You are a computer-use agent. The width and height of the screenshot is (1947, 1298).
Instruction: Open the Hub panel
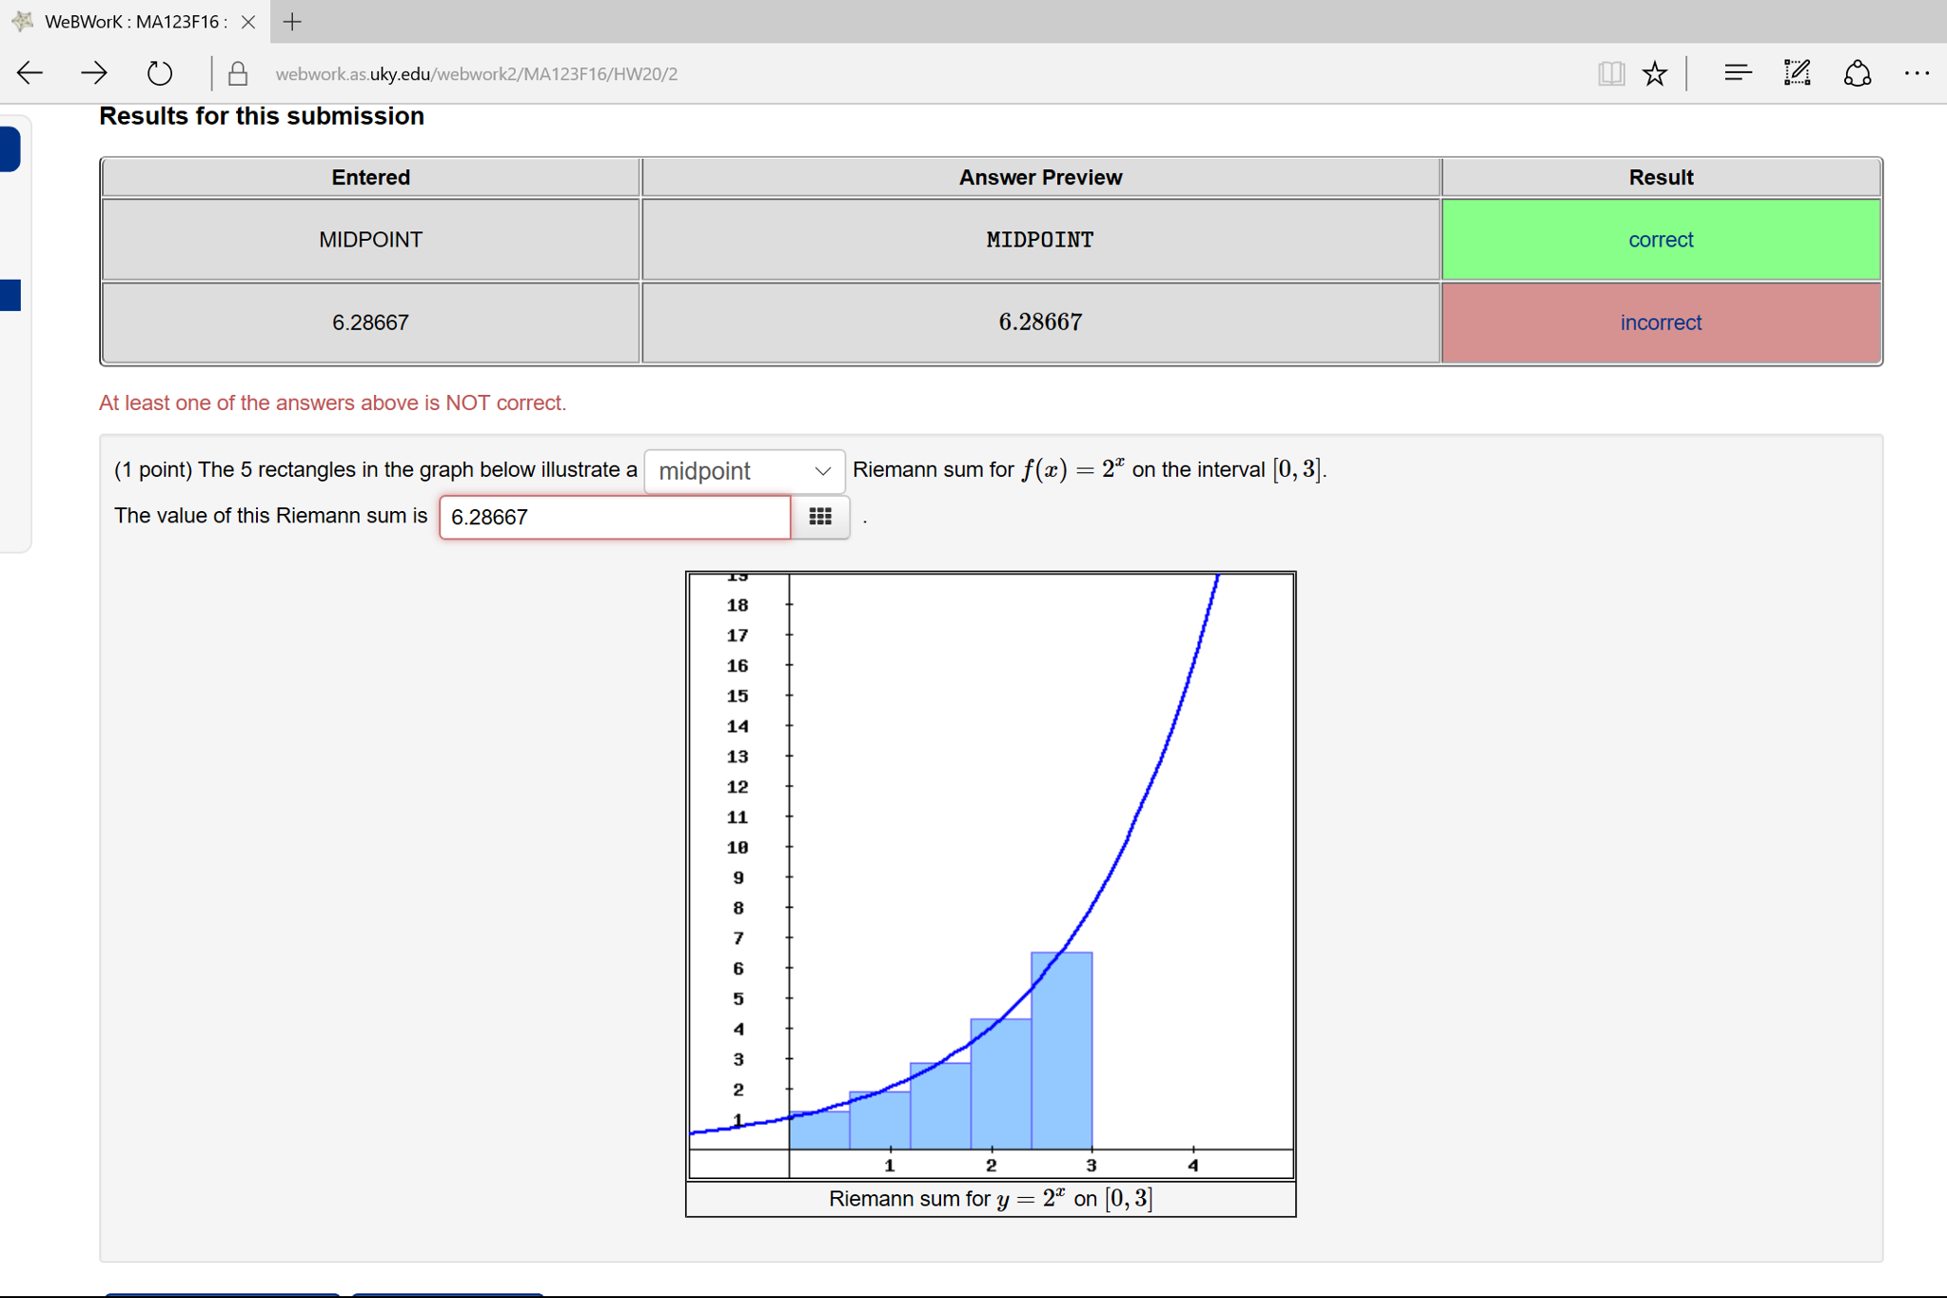tap(1737, 72)
